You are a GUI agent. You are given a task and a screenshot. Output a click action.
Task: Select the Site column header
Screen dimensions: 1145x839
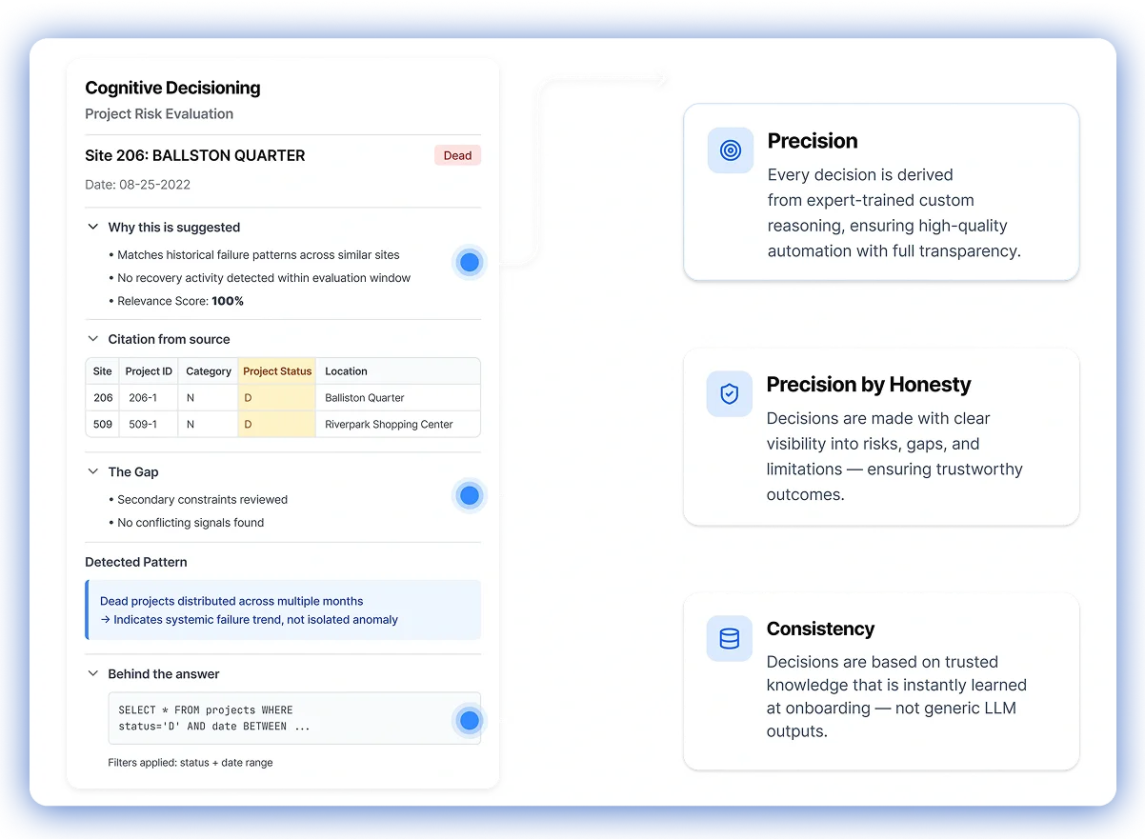(x=103, y=371)
